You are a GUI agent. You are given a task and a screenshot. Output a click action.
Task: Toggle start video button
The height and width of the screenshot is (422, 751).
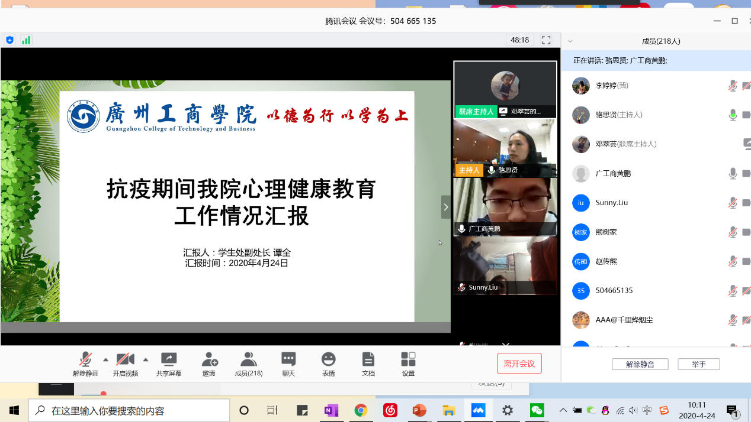(x=126, y=359)
